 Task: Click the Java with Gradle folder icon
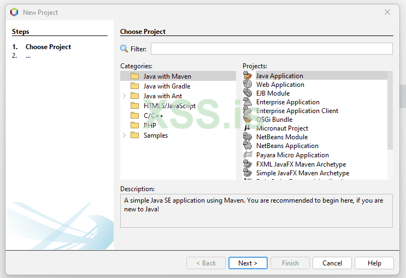[134, 86]
